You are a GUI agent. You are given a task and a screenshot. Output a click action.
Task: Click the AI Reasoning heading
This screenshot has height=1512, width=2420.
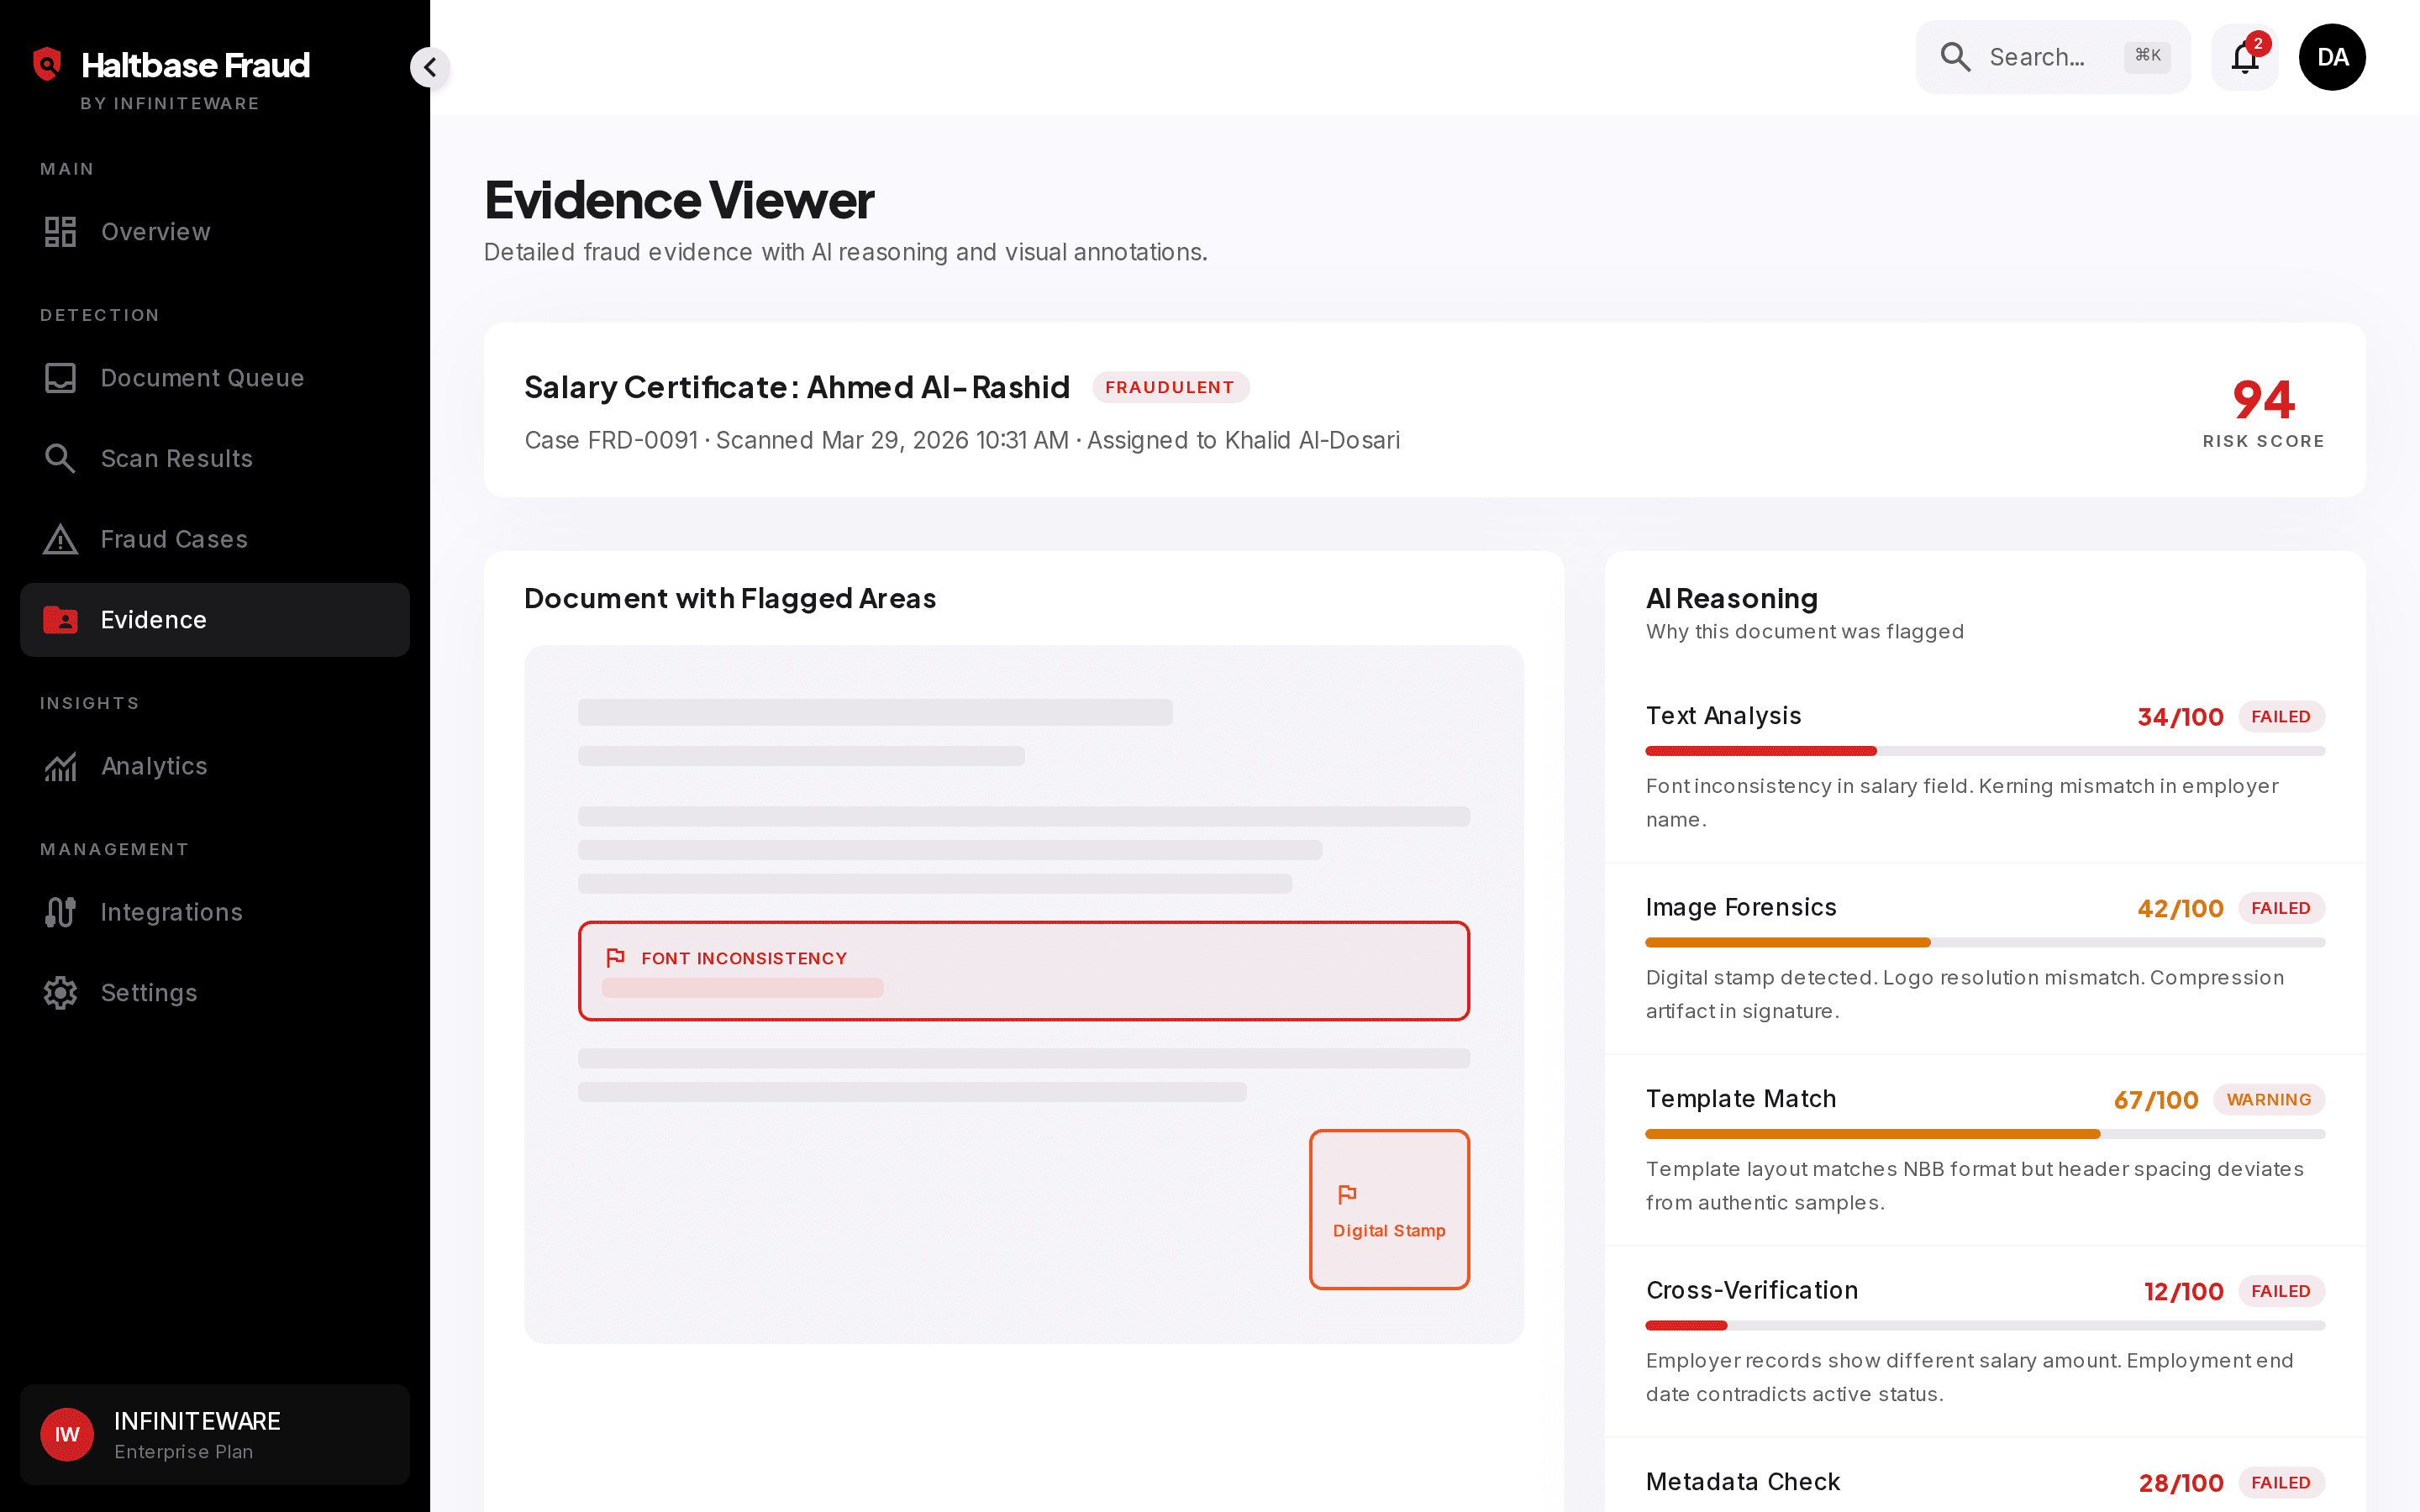point(1732,598)
